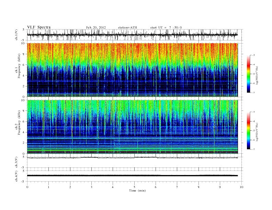The height and width of the screenshot is (210, 272).
Task: Click the "0" tick on the time axis
Action: tap(27, 187)
